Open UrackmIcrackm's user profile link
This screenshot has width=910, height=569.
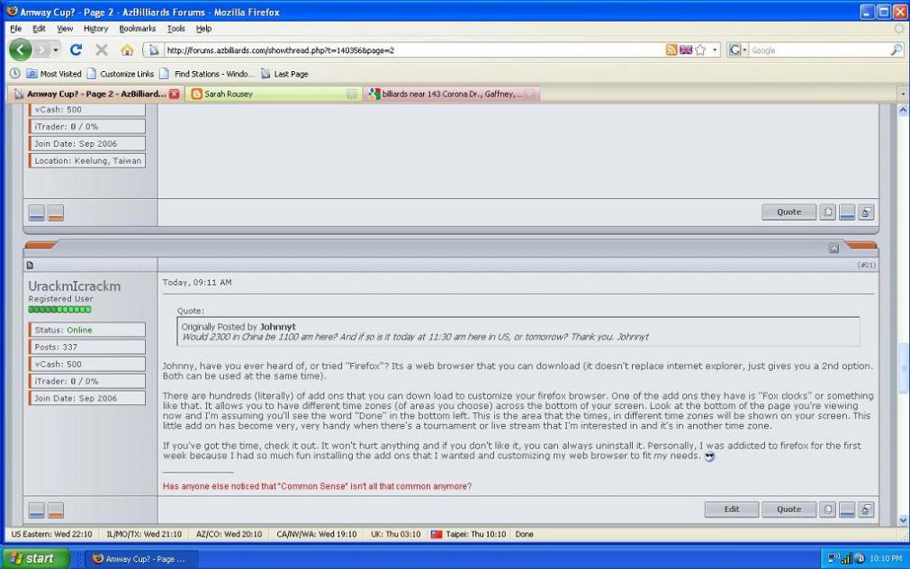74,286
